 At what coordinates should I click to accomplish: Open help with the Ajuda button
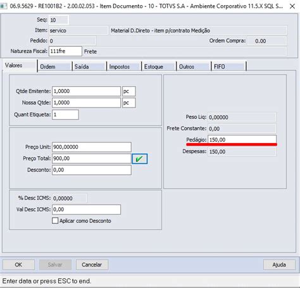click(x=279, y=265)
